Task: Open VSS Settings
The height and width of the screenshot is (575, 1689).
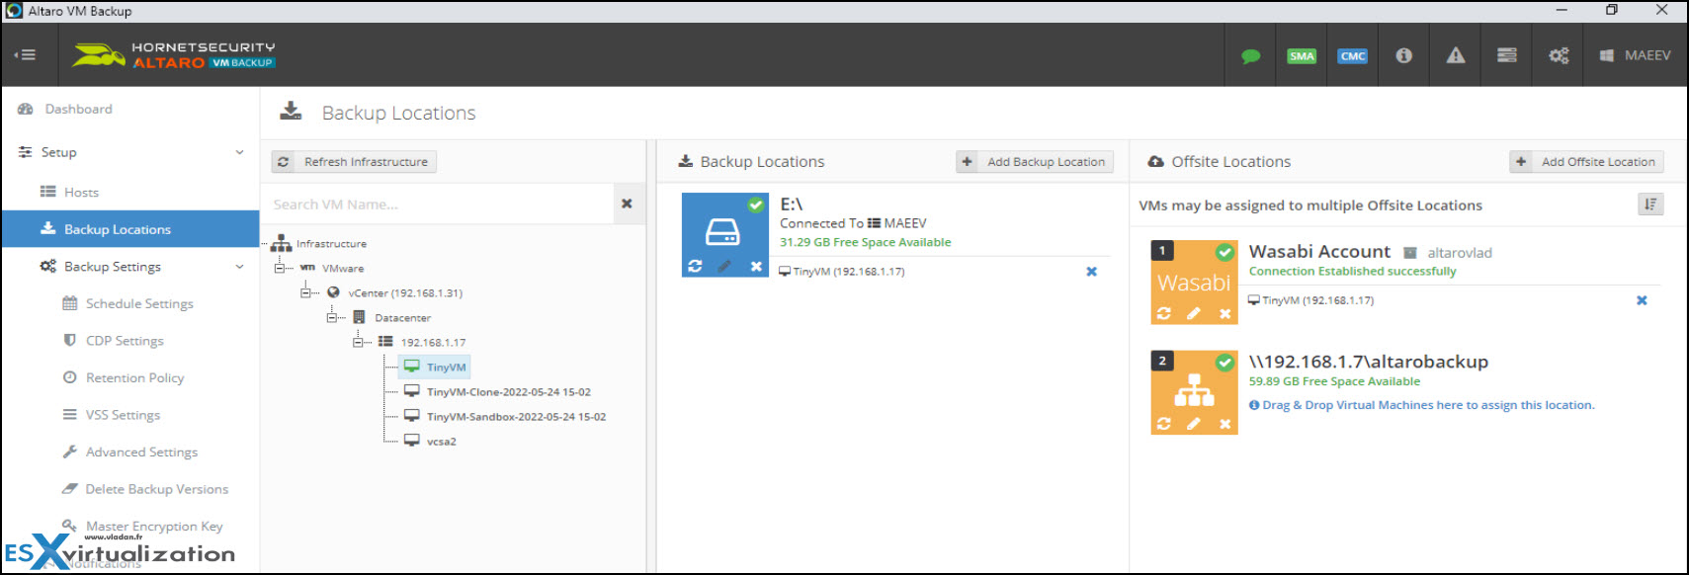Action: click(x=123, y=415)
